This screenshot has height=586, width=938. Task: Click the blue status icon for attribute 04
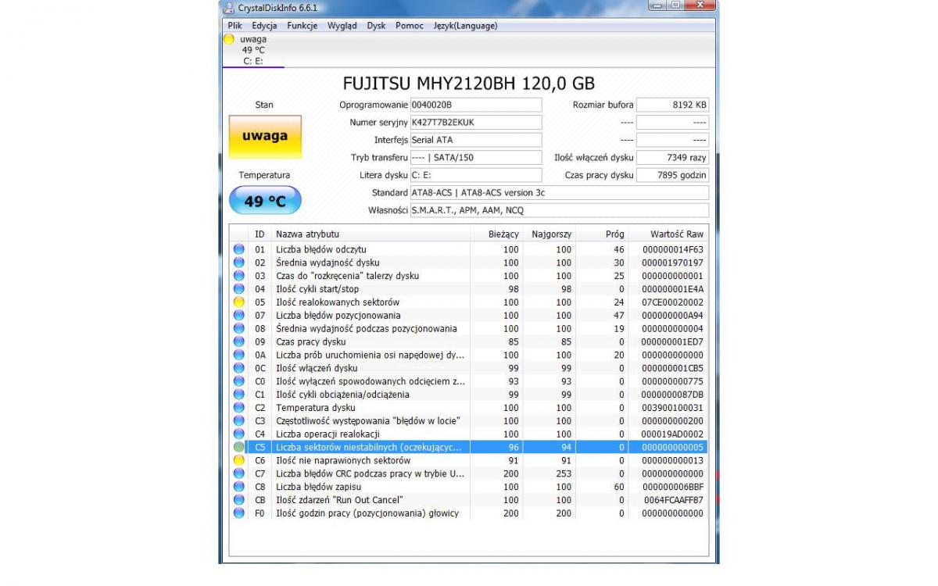(239, 289)
